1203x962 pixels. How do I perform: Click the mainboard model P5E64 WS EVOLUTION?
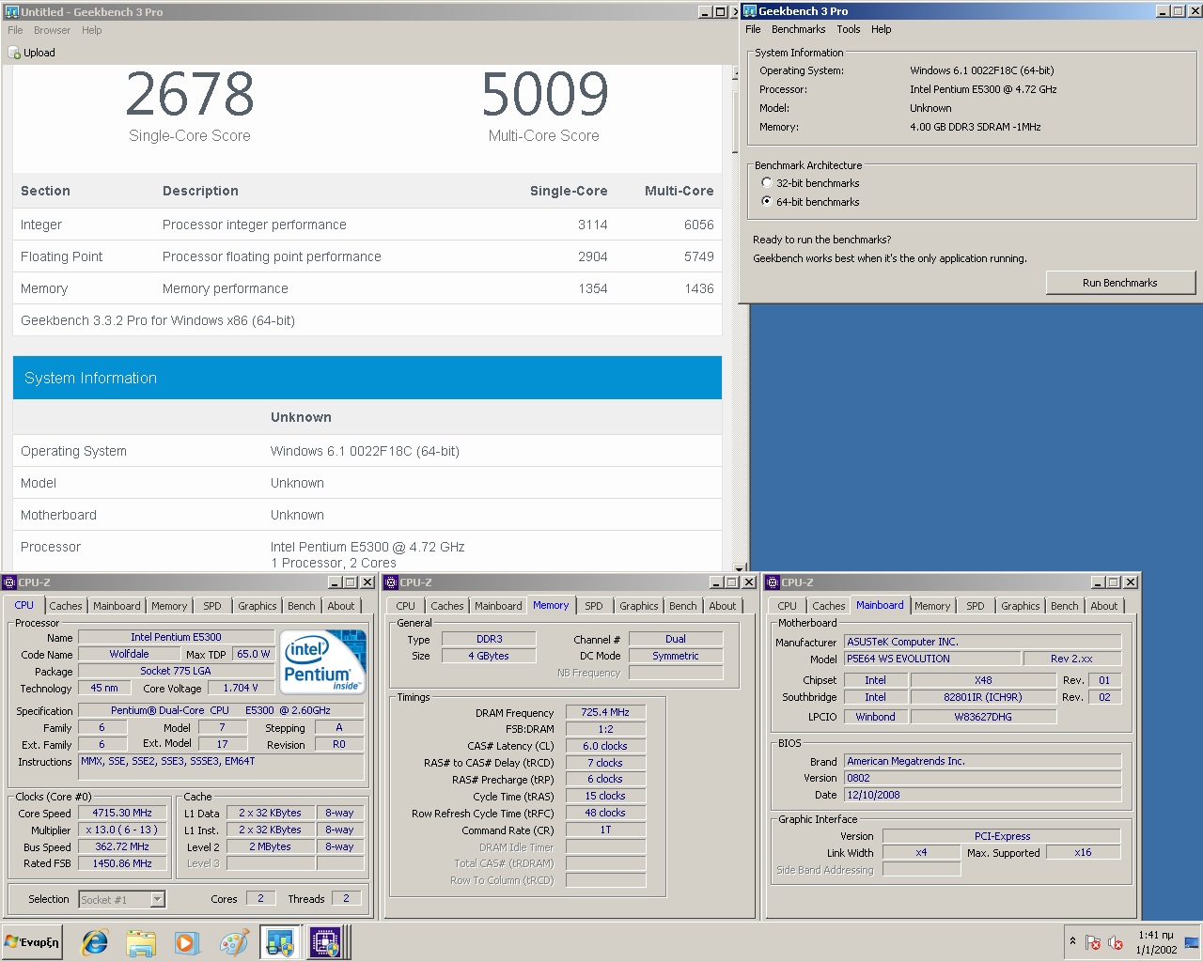click(931, 659)
